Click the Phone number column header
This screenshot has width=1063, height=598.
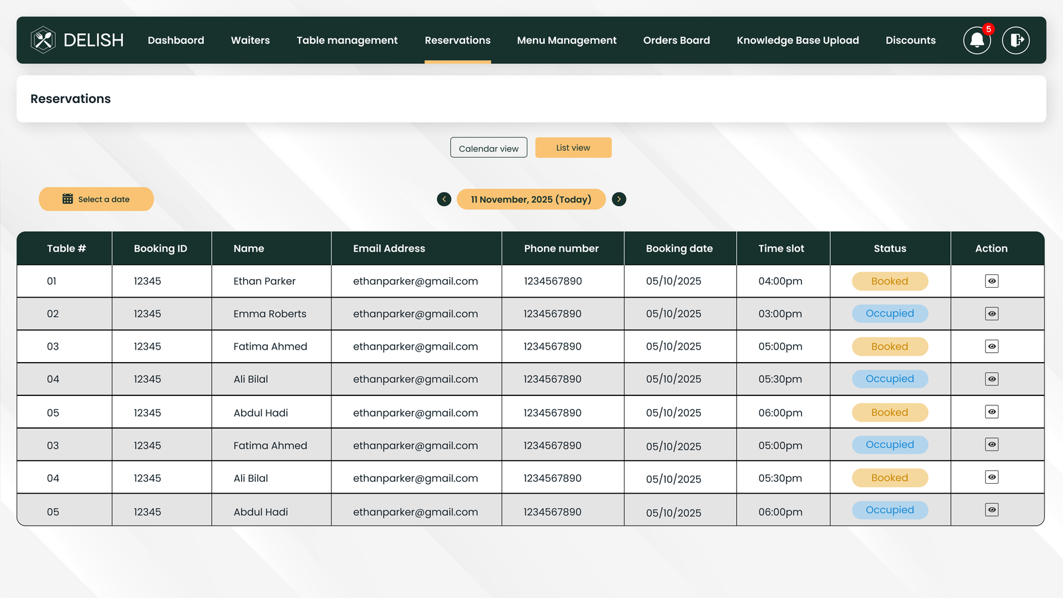click(x=561, y=249)
